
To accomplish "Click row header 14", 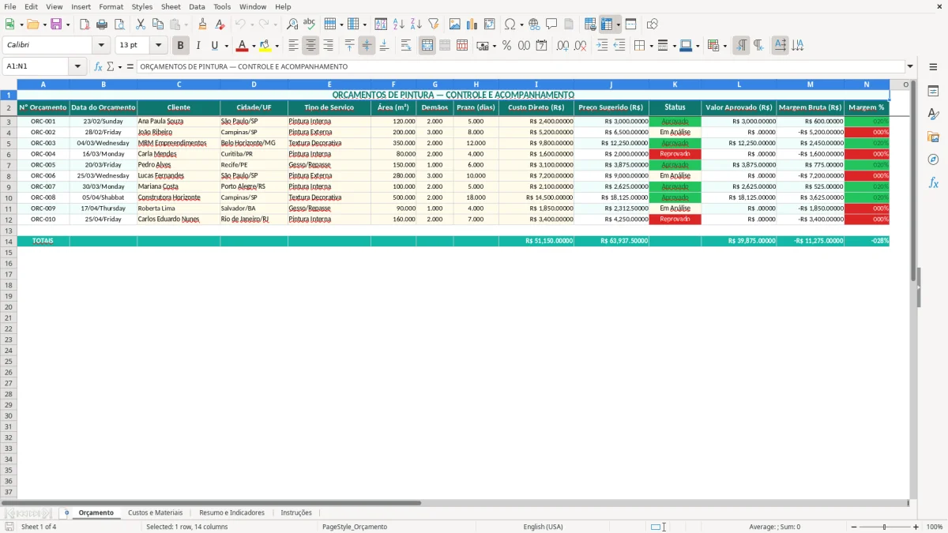I will click(x=9, y=241).
